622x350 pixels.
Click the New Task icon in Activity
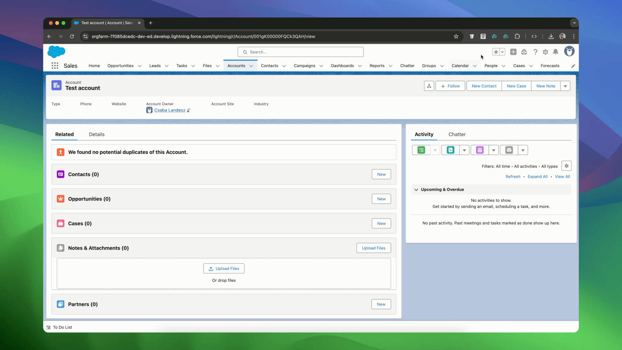pos(421,150)
